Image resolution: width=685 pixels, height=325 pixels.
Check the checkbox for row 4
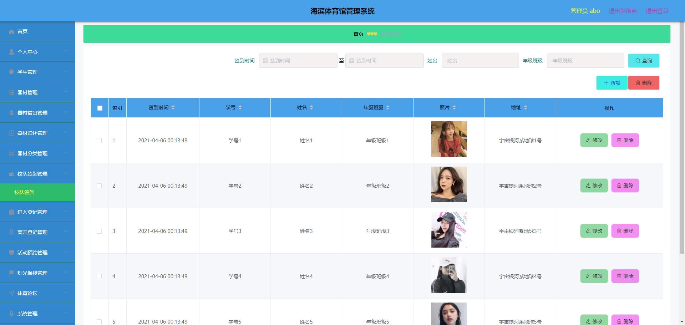[x=99, y=276]
